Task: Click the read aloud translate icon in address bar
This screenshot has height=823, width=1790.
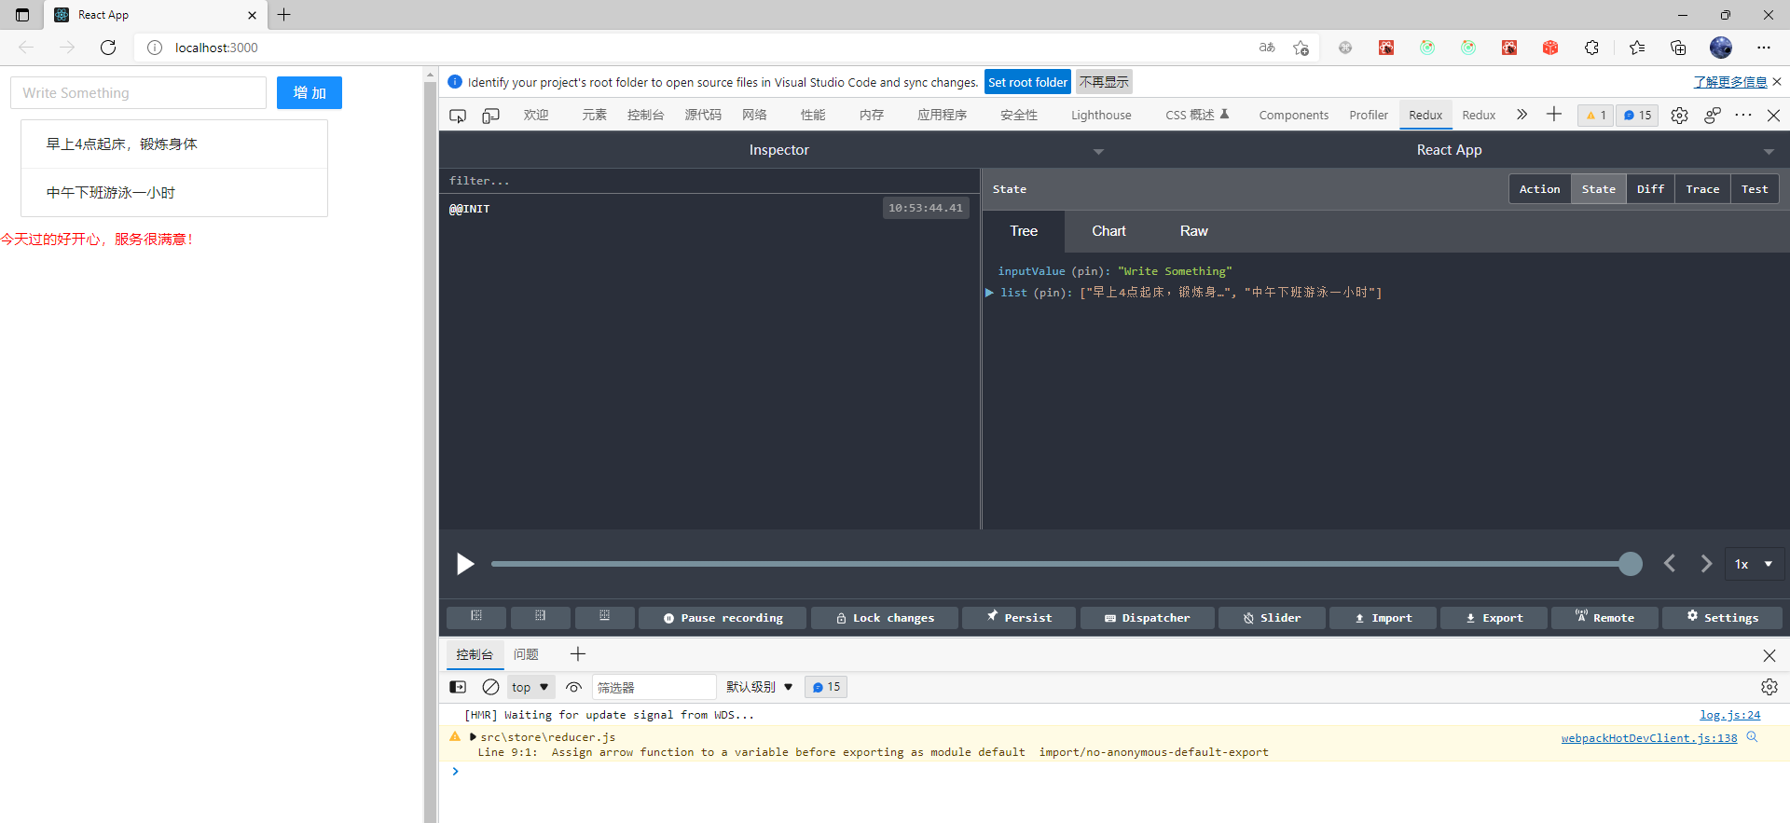Action: point(1267,48)
